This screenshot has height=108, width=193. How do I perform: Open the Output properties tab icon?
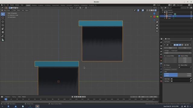coord(161,49)
